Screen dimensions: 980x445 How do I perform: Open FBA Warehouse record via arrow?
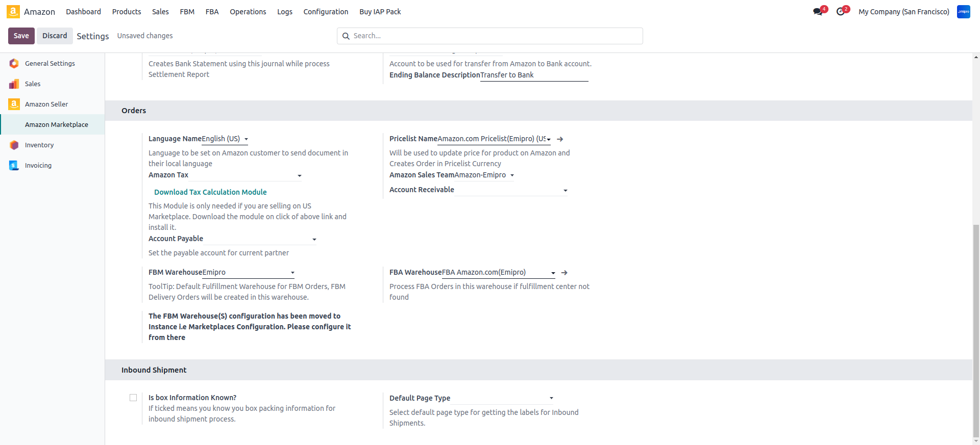coord(565,273)
